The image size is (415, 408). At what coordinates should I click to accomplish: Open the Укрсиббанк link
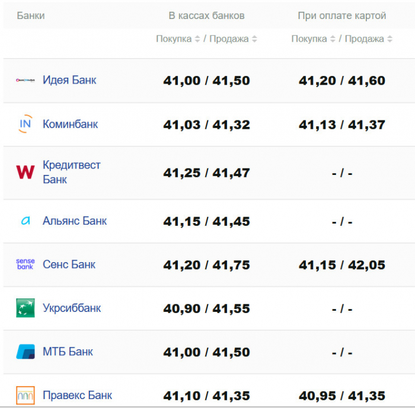point(72,308)
